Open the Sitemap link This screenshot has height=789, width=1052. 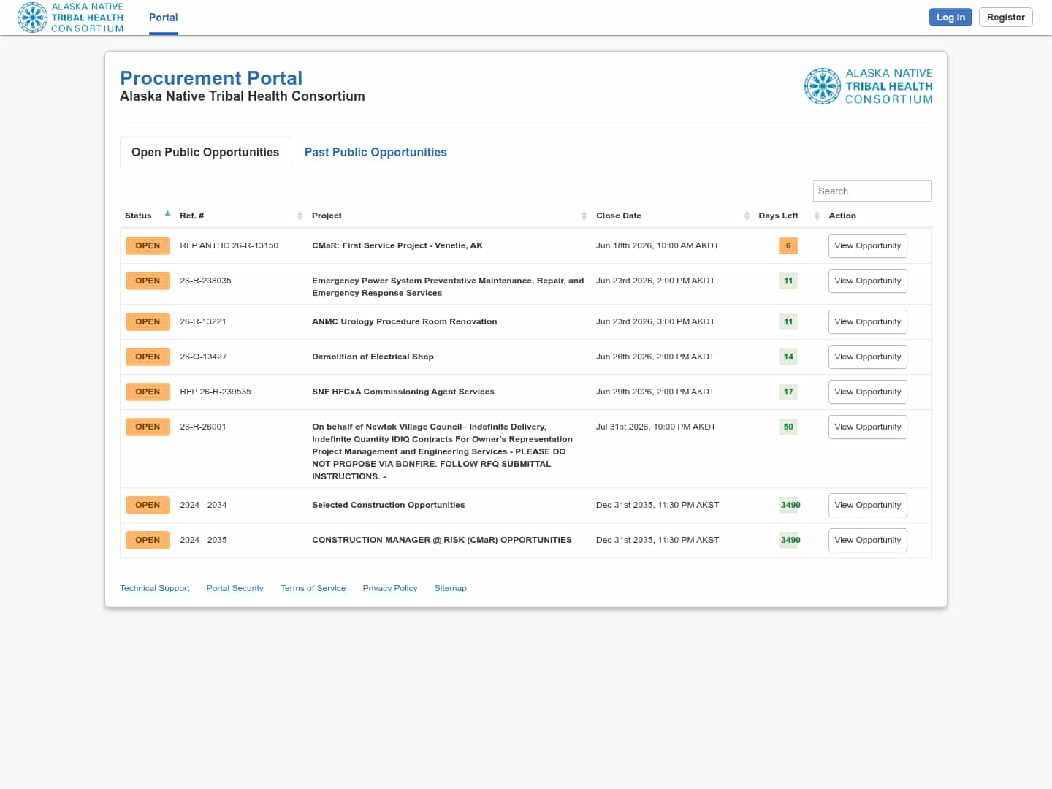[x=450, y=588]
